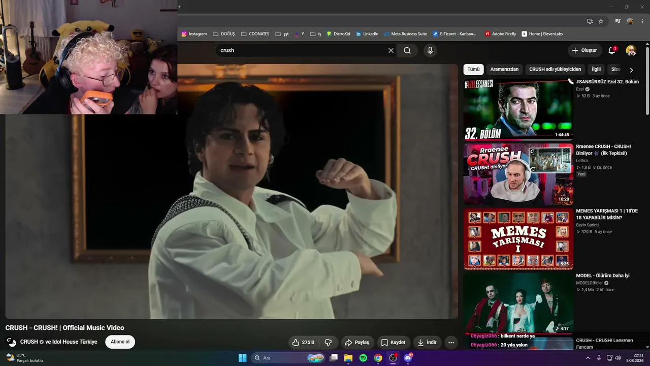
Task: Click the YouTube search magnifier button
Action: 407,50
